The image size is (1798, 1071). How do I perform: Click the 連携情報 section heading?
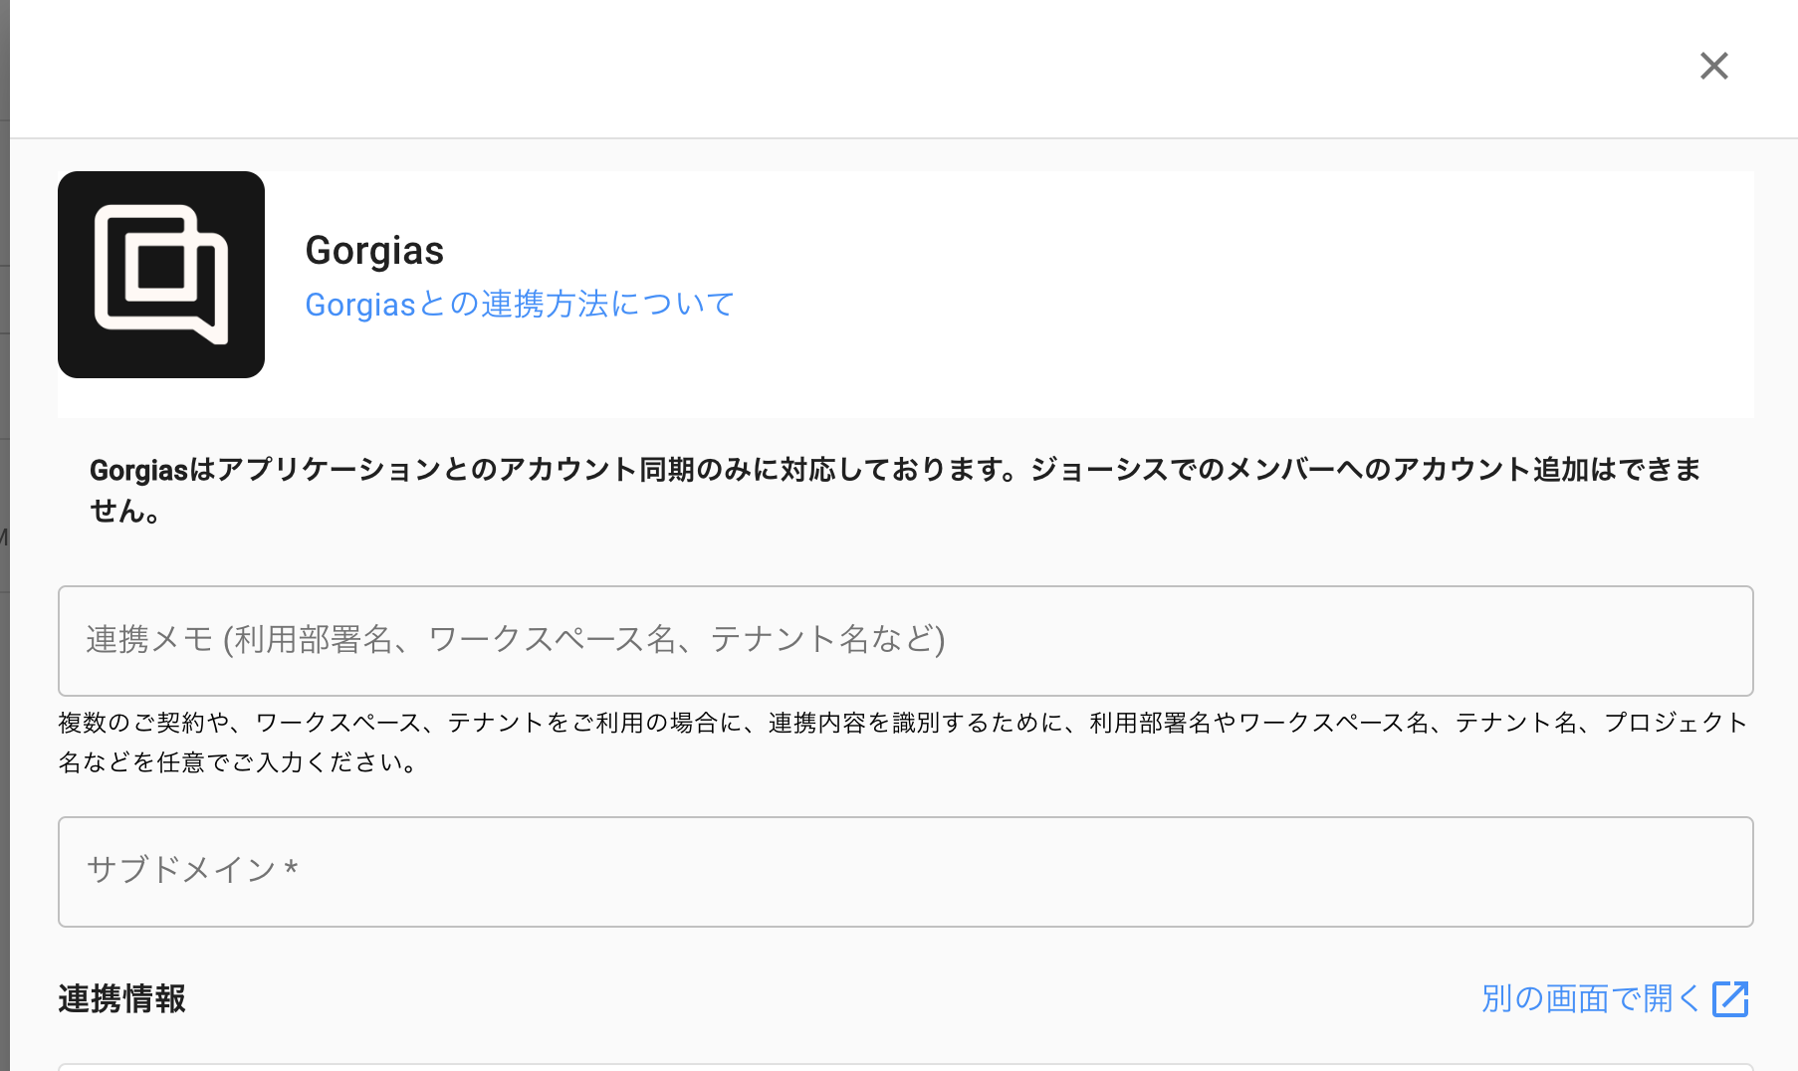[121, 998]
